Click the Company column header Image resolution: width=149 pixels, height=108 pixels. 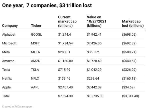[10, 26]
